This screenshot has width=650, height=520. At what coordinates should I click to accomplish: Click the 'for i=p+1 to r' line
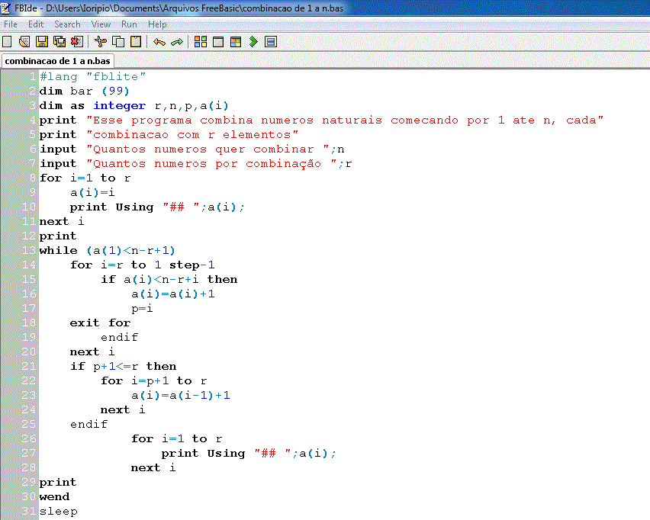point(154,381)
